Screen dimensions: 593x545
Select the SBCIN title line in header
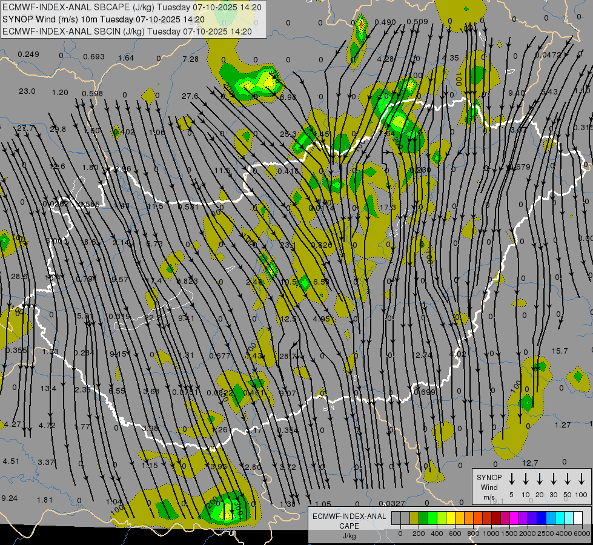pyautogui.click(x=127, y=31)
